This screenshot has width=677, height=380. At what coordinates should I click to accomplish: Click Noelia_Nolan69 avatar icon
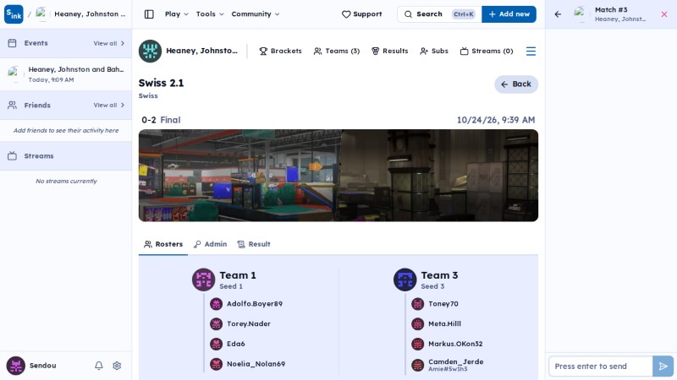point(216,364)
